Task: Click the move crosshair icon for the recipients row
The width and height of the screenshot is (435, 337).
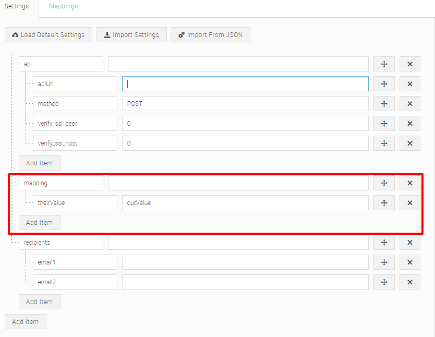Action: (384, 242)
